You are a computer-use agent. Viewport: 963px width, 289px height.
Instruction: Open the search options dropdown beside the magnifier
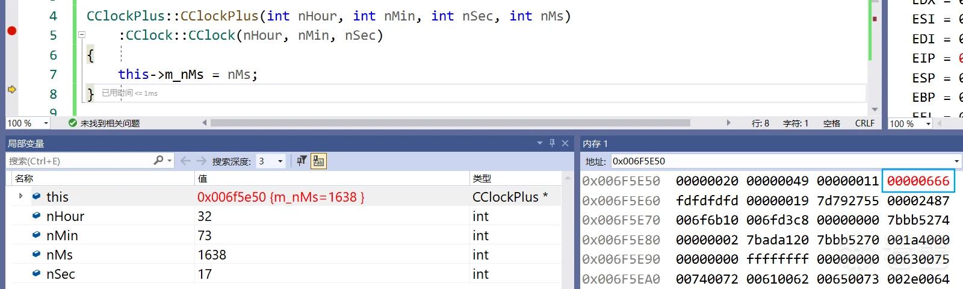pos(170,161)
